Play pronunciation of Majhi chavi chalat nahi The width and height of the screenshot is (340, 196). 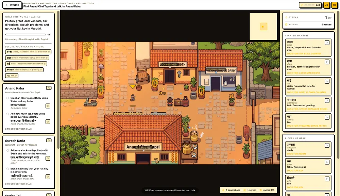48,177
